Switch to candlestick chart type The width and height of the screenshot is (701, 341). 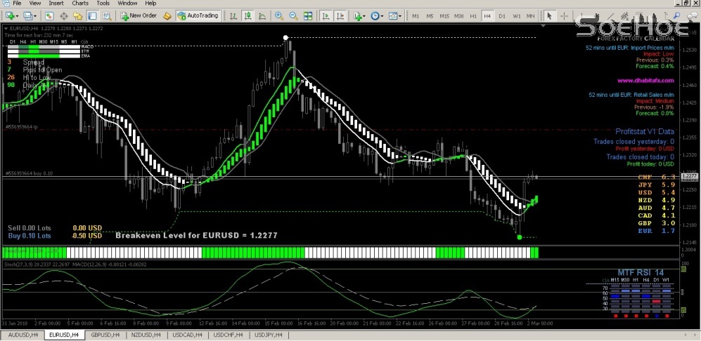click(x=246, y=15)
